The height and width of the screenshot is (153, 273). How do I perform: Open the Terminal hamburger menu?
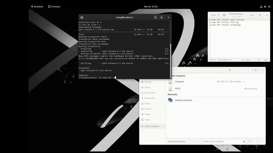click(162, 17)
